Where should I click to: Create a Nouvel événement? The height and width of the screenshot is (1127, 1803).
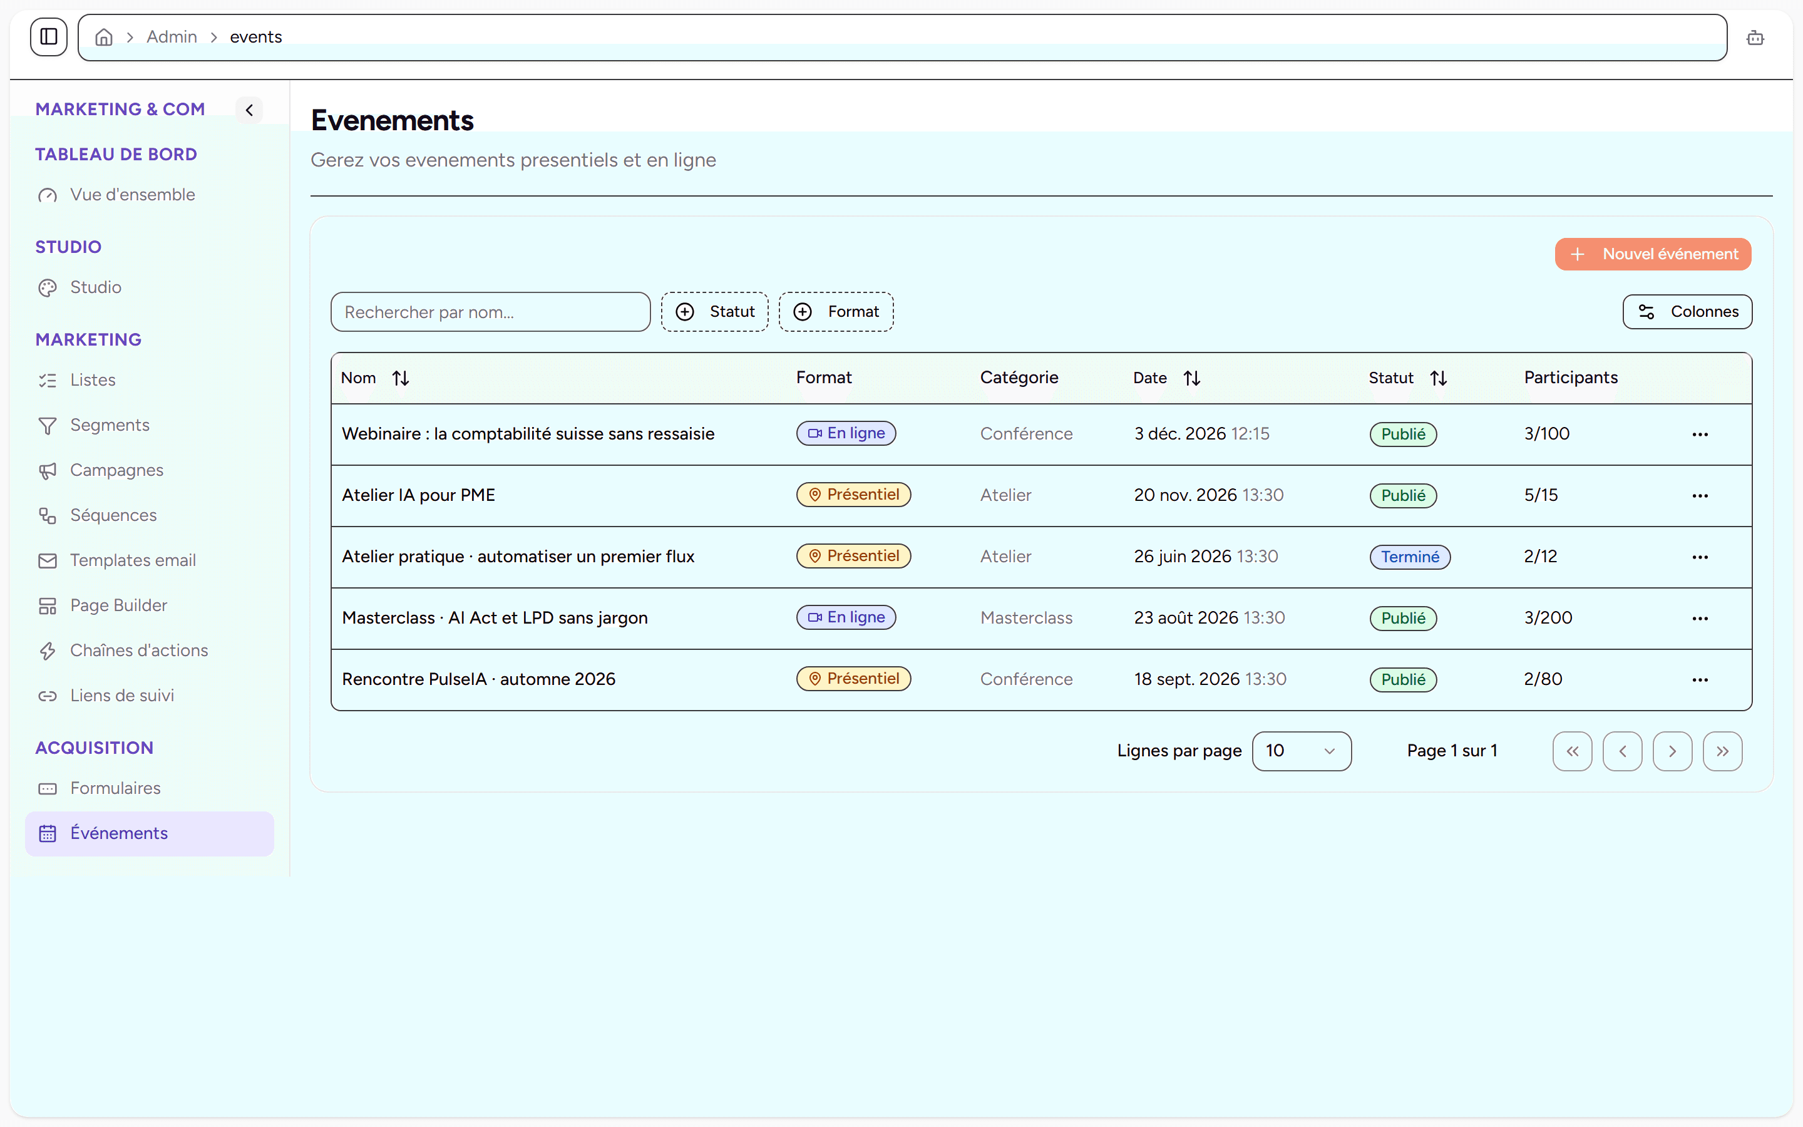click(1653, 254)
